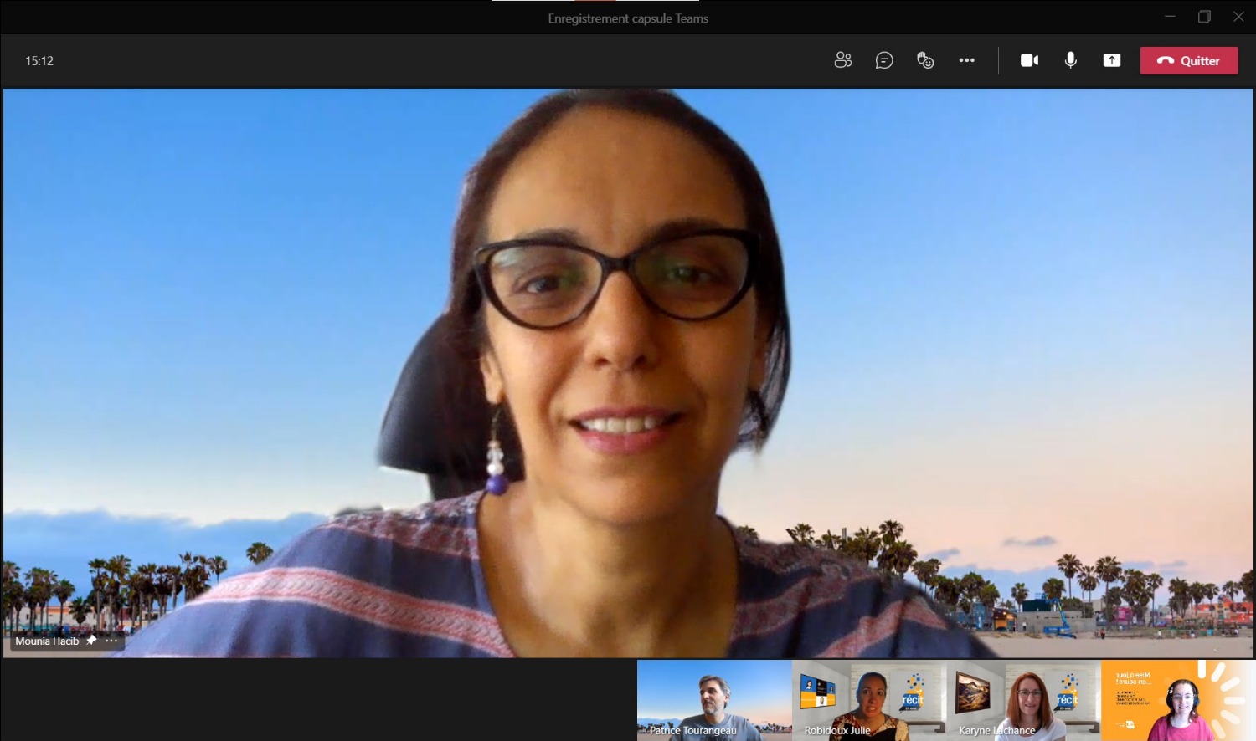Open the reactions and raise hand menu
Viewport: 1256px width, 741px height.
point(925,60)
